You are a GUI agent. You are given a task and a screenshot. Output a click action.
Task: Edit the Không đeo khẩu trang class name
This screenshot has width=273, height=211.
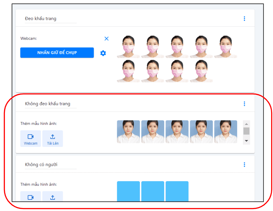point(50,104)
